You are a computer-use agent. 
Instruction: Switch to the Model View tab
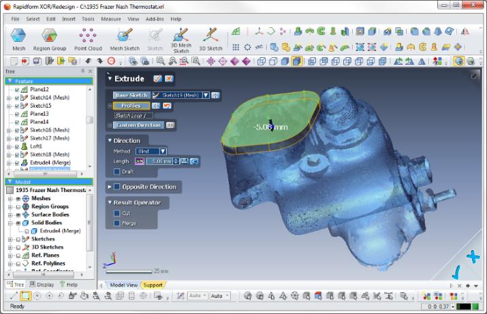123,285
